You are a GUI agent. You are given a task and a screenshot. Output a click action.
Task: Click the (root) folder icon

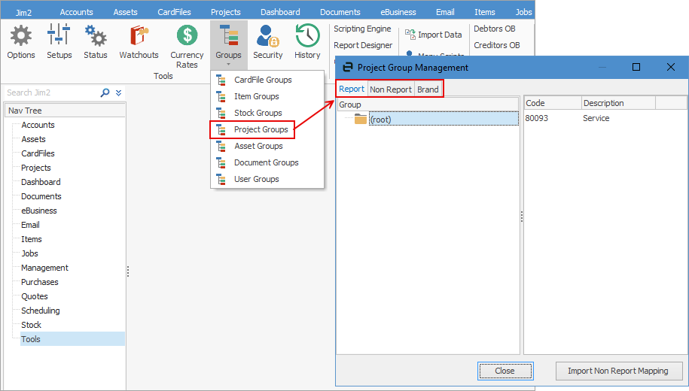[361, 120]
